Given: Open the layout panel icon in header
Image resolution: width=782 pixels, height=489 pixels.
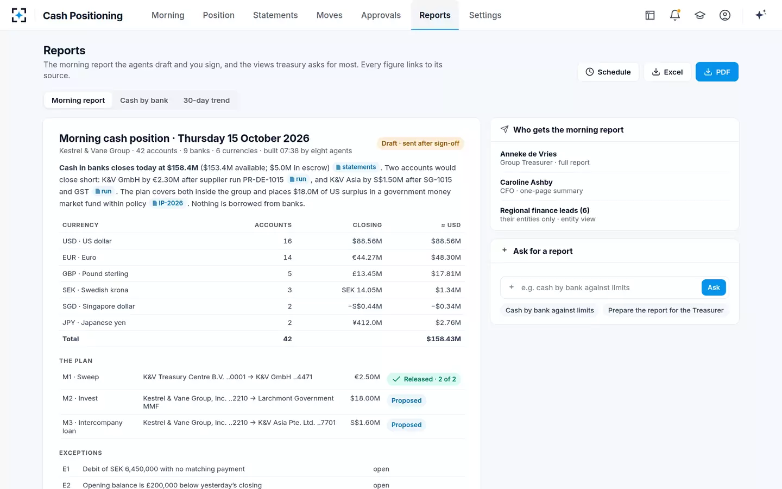Looking at the screenshot, I should pos(650,15).
